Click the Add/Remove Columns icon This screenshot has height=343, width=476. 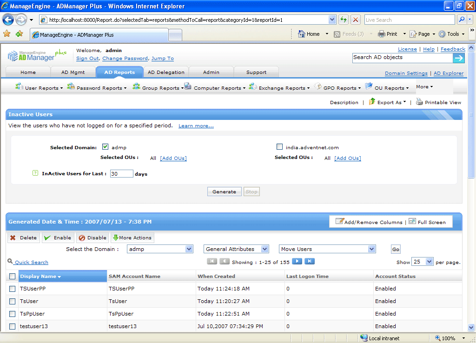(x=340, y=221)
